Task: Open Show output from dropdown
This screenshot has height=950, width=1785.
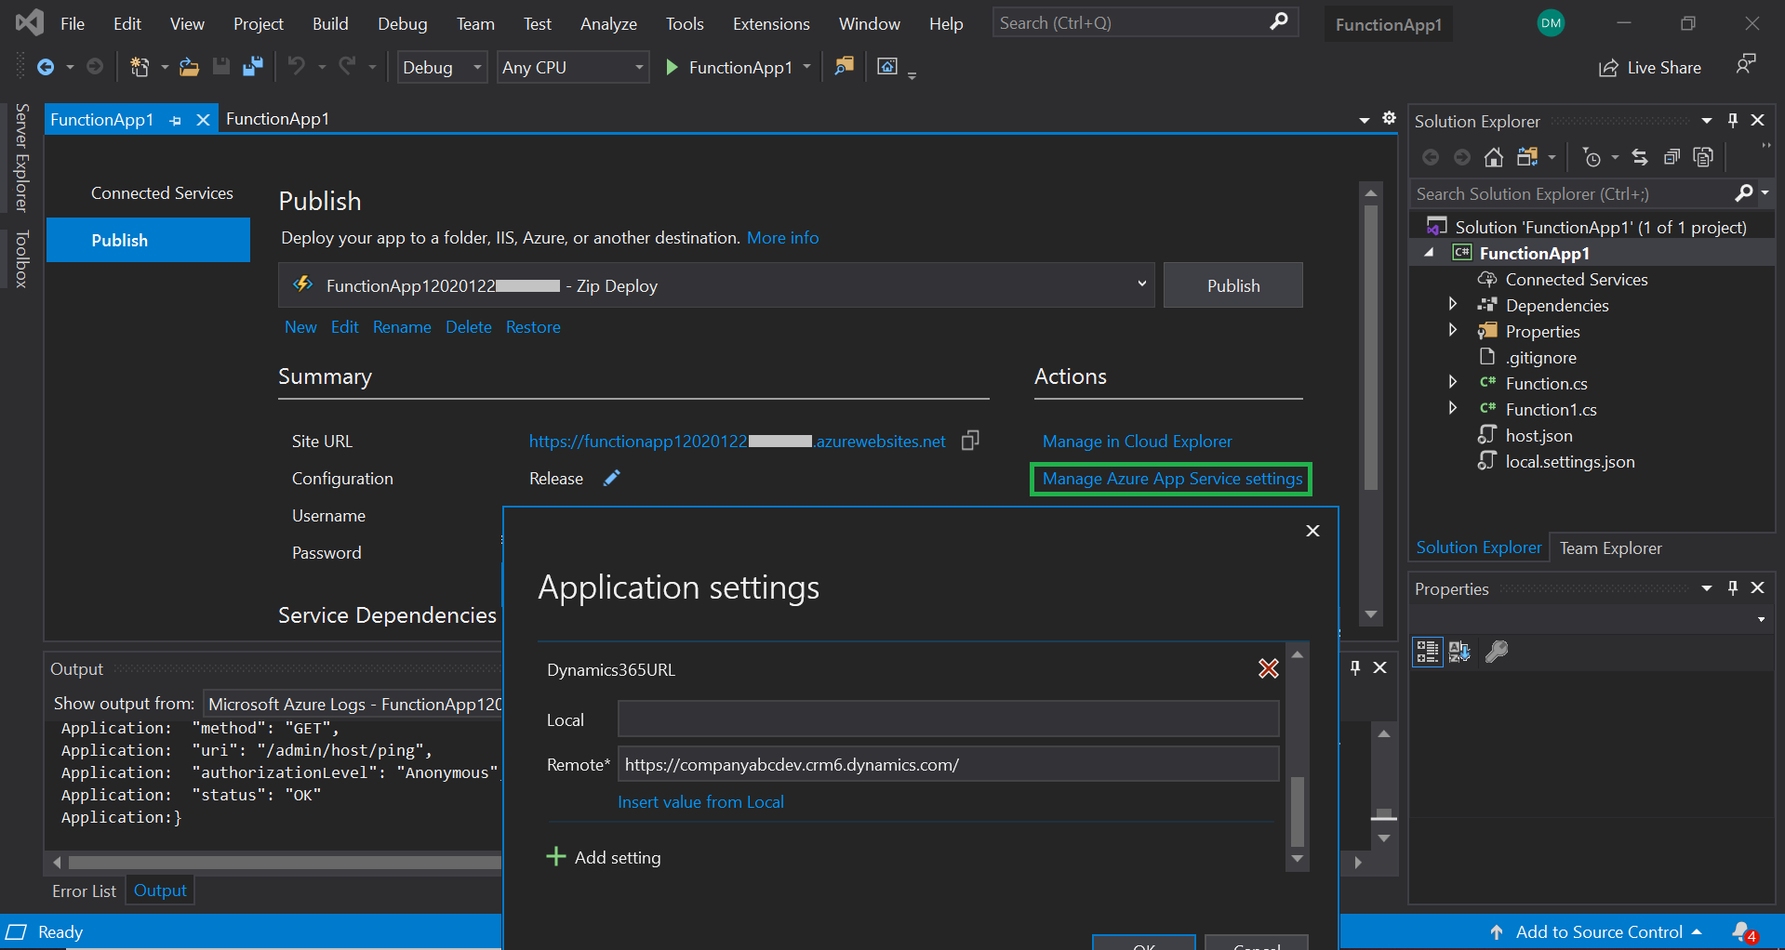Action: point(353,704)
